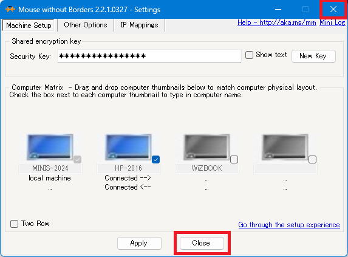Click the Close button at the bottom

(202, 243)
